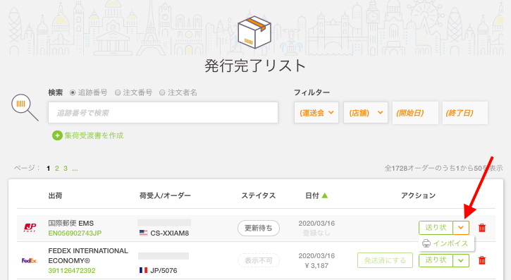Click the 送り状 button in FedEx row

tap(436, 260)
